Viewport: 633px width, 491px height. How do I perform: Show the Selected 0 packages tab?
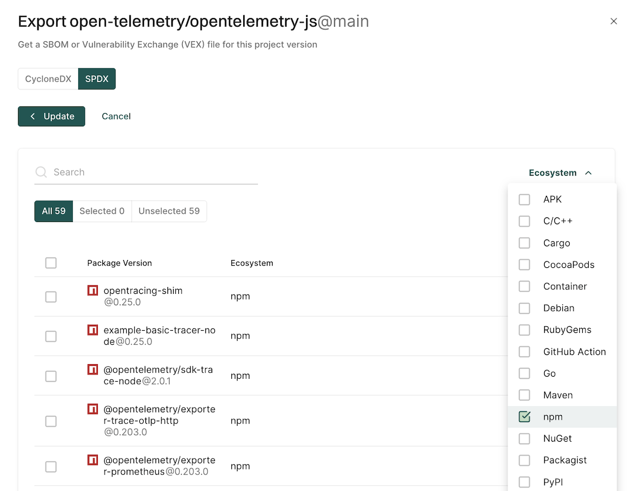point(102,211)
